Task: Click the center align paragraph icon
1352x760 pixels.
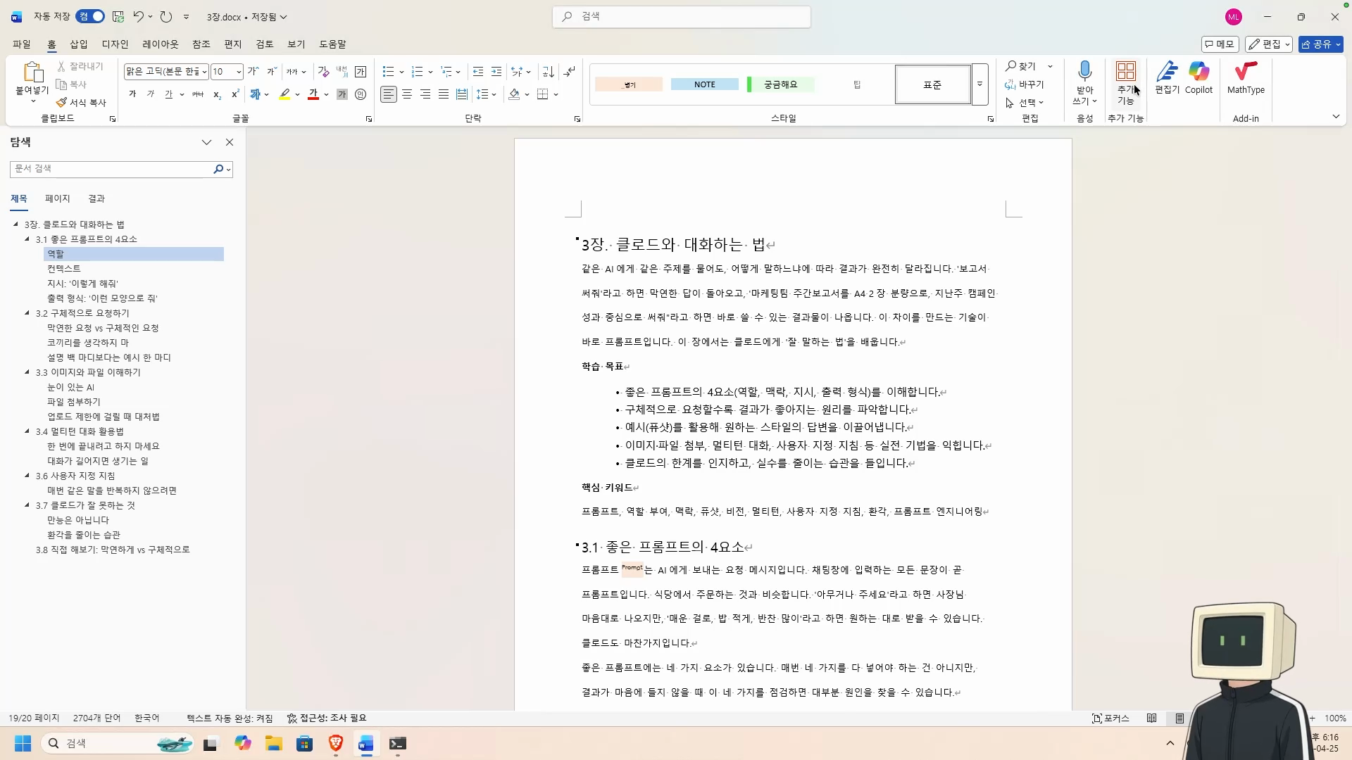Action: 407,94
